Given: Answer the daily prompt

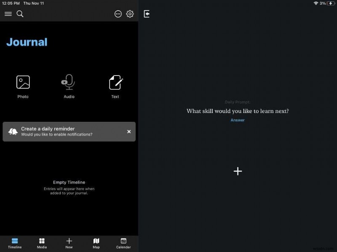Looking at the screenshot, I should tap(238, 120).
